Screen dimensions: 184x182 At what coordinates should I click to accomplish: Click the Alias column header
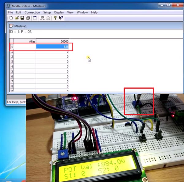[x=25, y=41]
